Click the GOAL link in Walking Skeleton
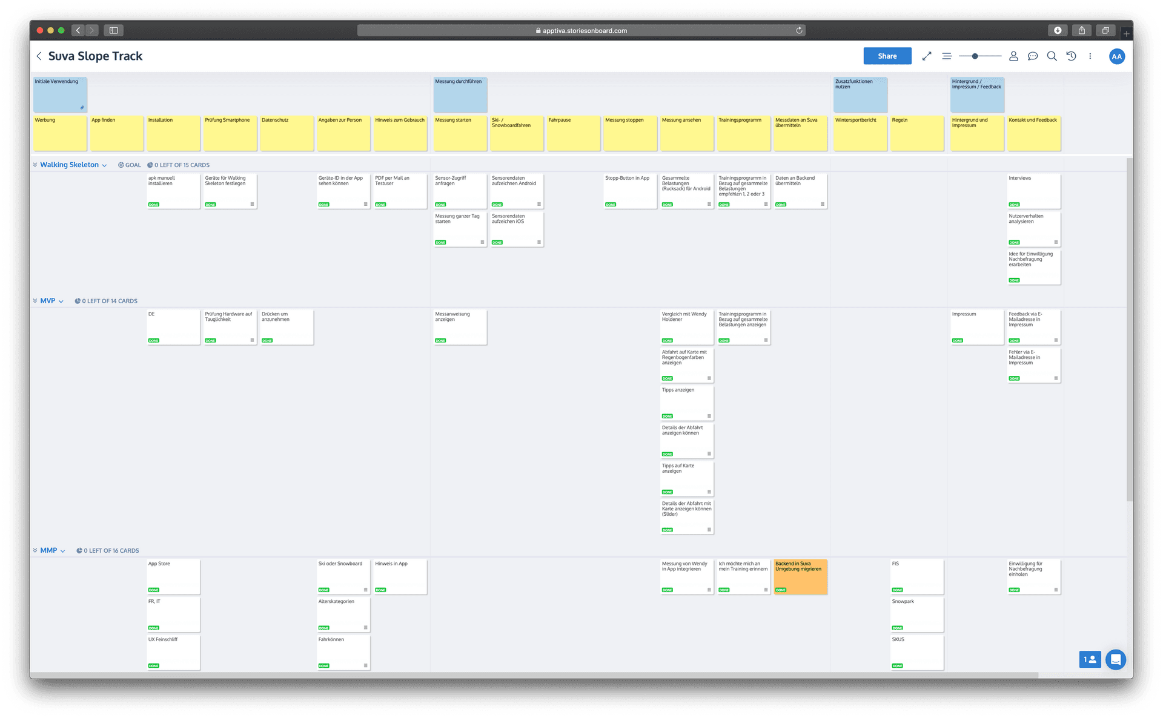Image resolution: width=1163 pixels, height=718 pixels. click(130, 165)
